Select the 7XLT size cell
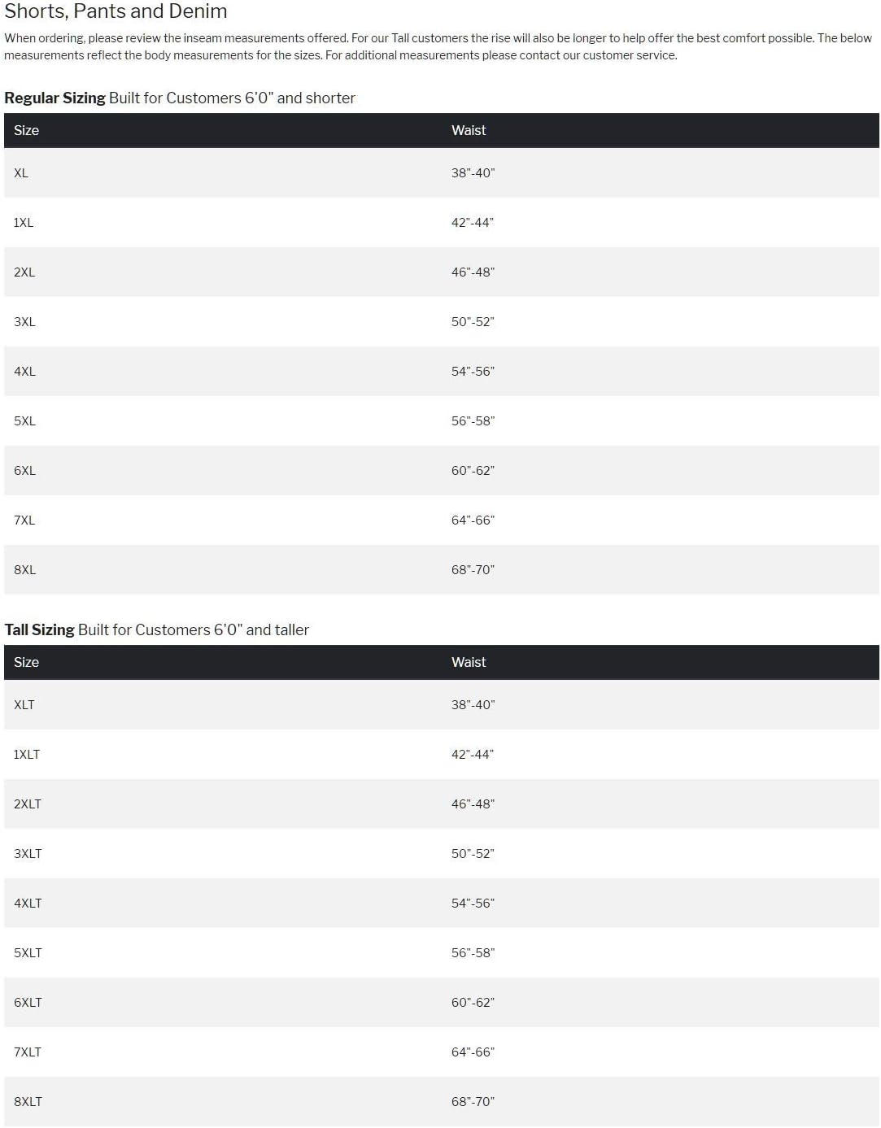This screenshot has height=1128, width=881. pos(28,1052)
